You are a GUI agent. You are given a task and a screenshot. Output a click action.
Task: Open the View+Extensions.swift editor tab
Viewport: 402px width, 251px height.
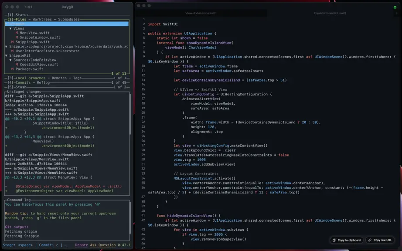pyautogui.click(x=201, y=13)
